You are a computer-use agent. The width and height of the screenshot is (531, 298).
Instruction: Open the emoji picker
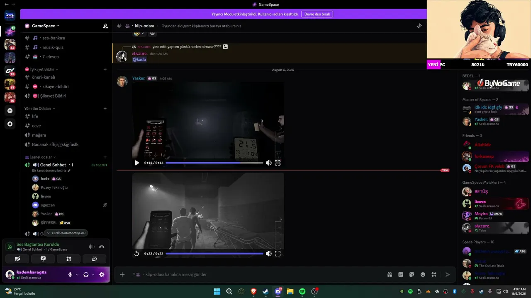423,274
